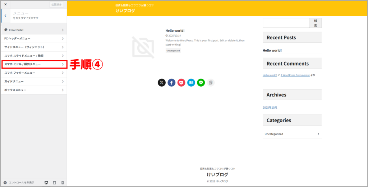Open スマホ ミドル / 横列メニュー section
Screen dimensions: 368x187
(x=33, y=64)
